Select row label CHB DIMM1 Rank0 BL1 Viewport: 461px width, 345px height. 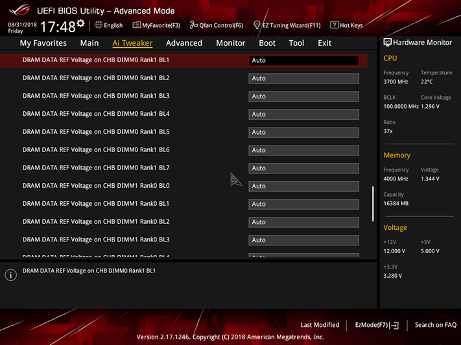point(96,203)
